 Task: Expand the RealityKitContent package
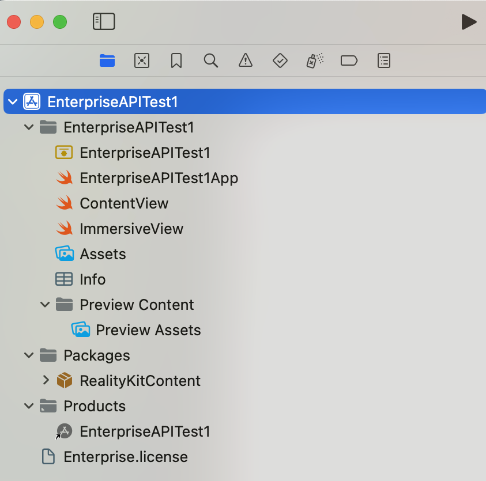point(46,380)
